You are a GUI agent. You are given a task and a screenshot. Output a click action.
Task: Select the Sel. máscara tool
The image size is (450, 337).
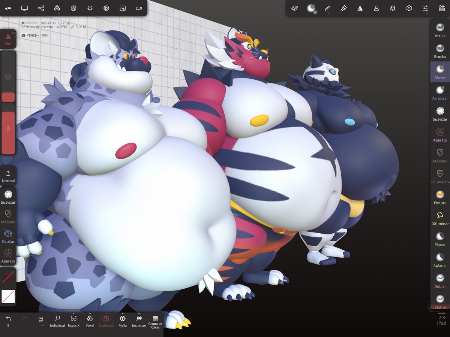[440, 177]
